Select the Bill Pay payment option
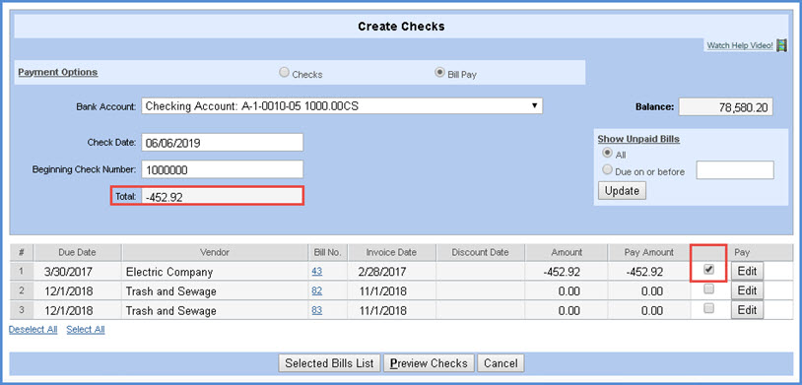 [x=438, y=73]
